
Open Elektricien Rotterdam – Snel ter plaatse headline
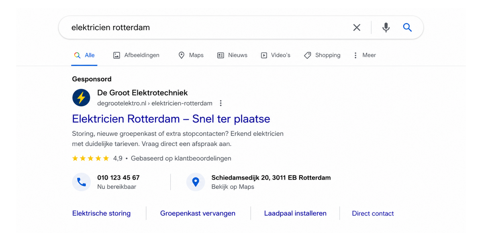tap(171, 119)
